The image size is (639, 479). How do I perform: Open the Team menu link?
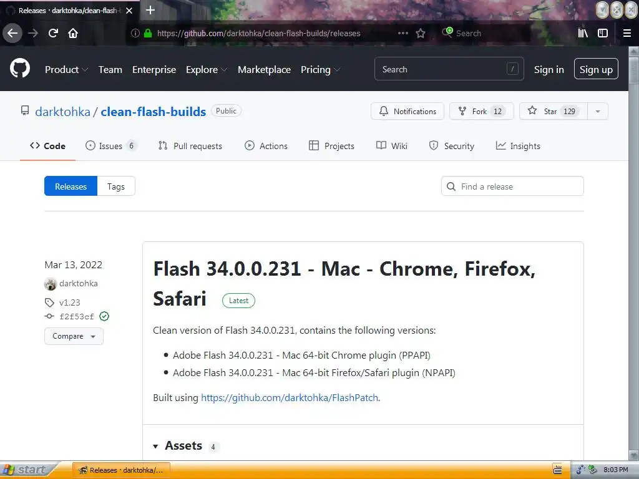[110, 70]
